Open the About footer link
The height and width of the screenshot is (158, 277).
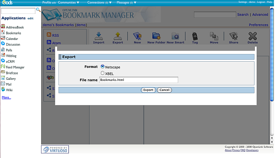(228, 150)
